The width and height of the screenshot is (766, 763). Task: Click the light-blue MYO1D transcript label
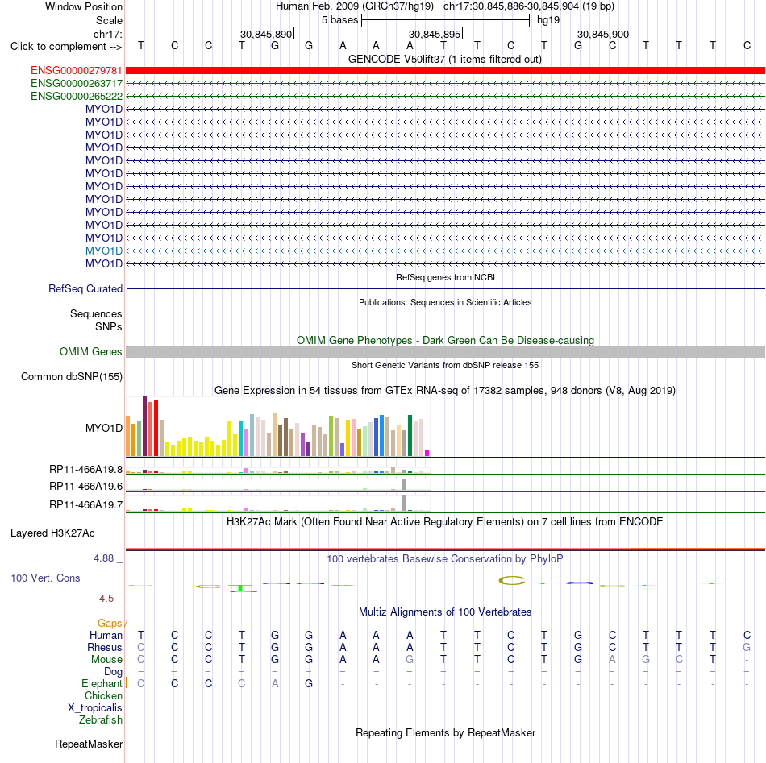point(103,251)
